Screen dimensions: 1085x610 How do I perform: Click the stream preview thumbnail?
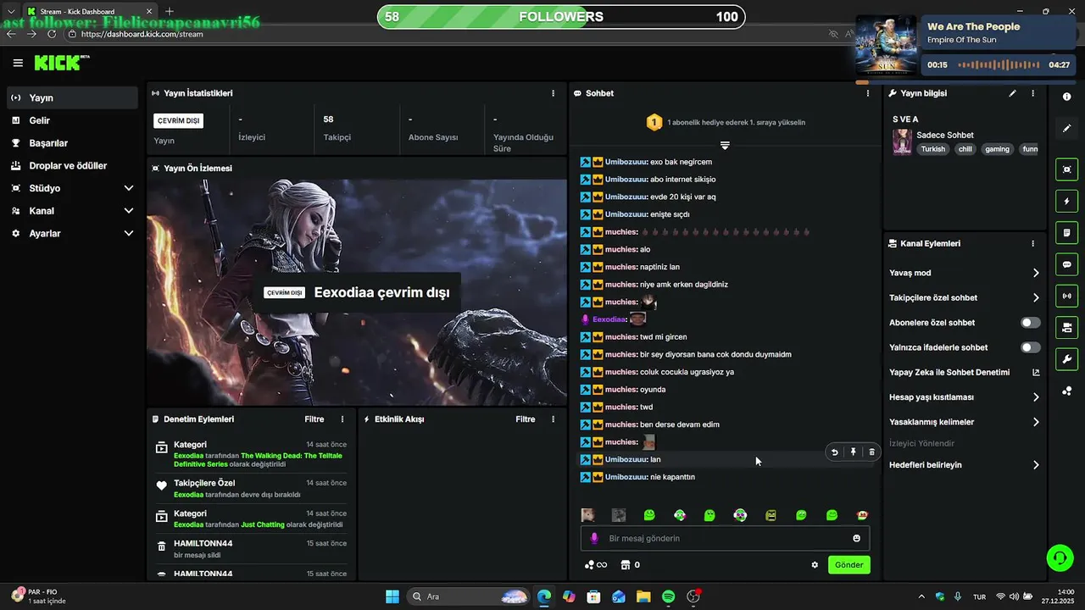point(357,292)
